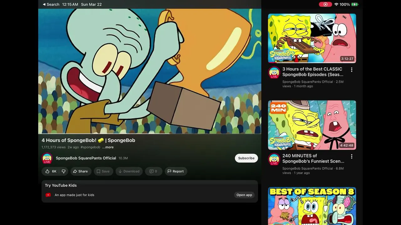Click the Download button
This screenshot has height=225, width=401.
[129, 171]
